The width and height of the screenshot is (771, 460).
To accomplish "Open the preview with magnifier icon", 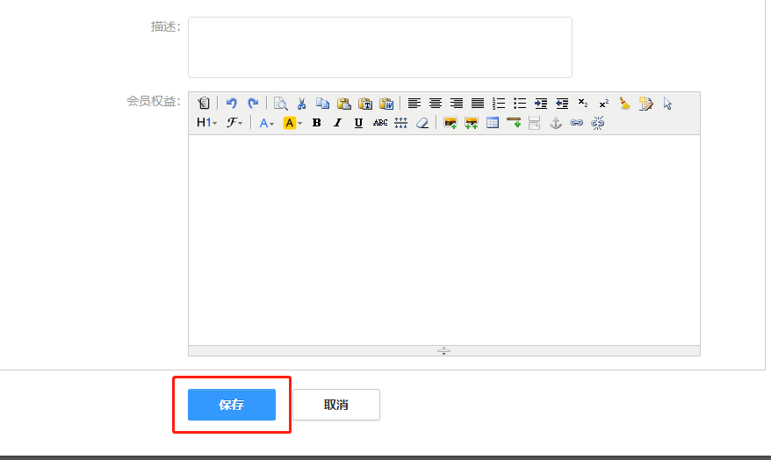I will tap(280, 104).
